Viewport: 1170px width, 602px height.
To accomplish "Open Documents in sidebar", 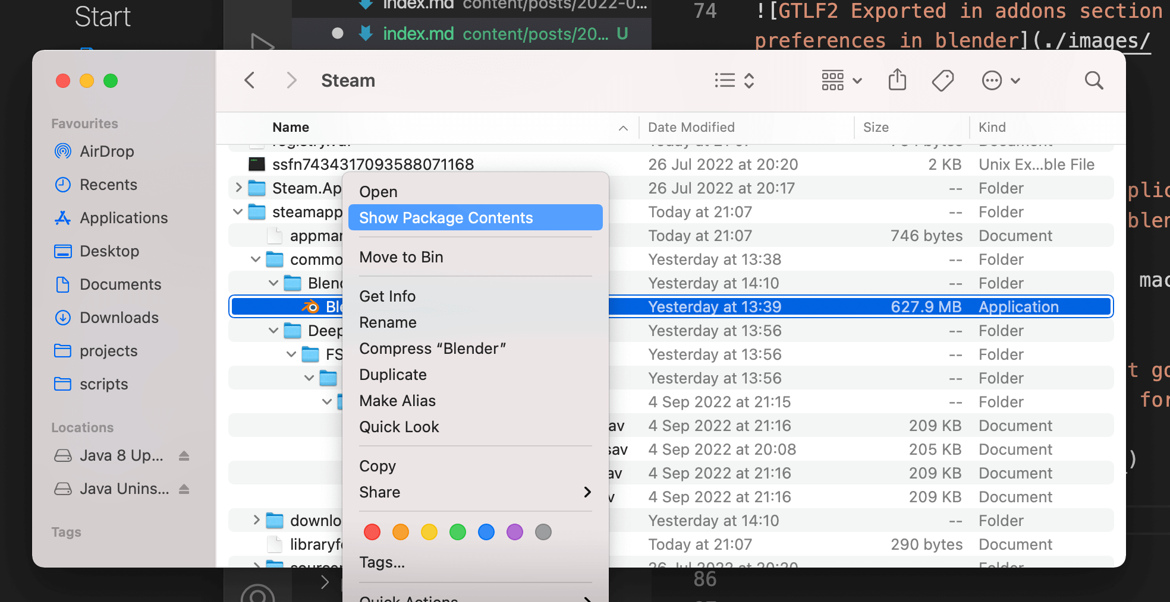I will coord(107,284).
